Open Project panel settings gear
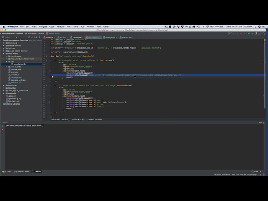The height and width of the screenshot is (201, 268). coord(36,37)
